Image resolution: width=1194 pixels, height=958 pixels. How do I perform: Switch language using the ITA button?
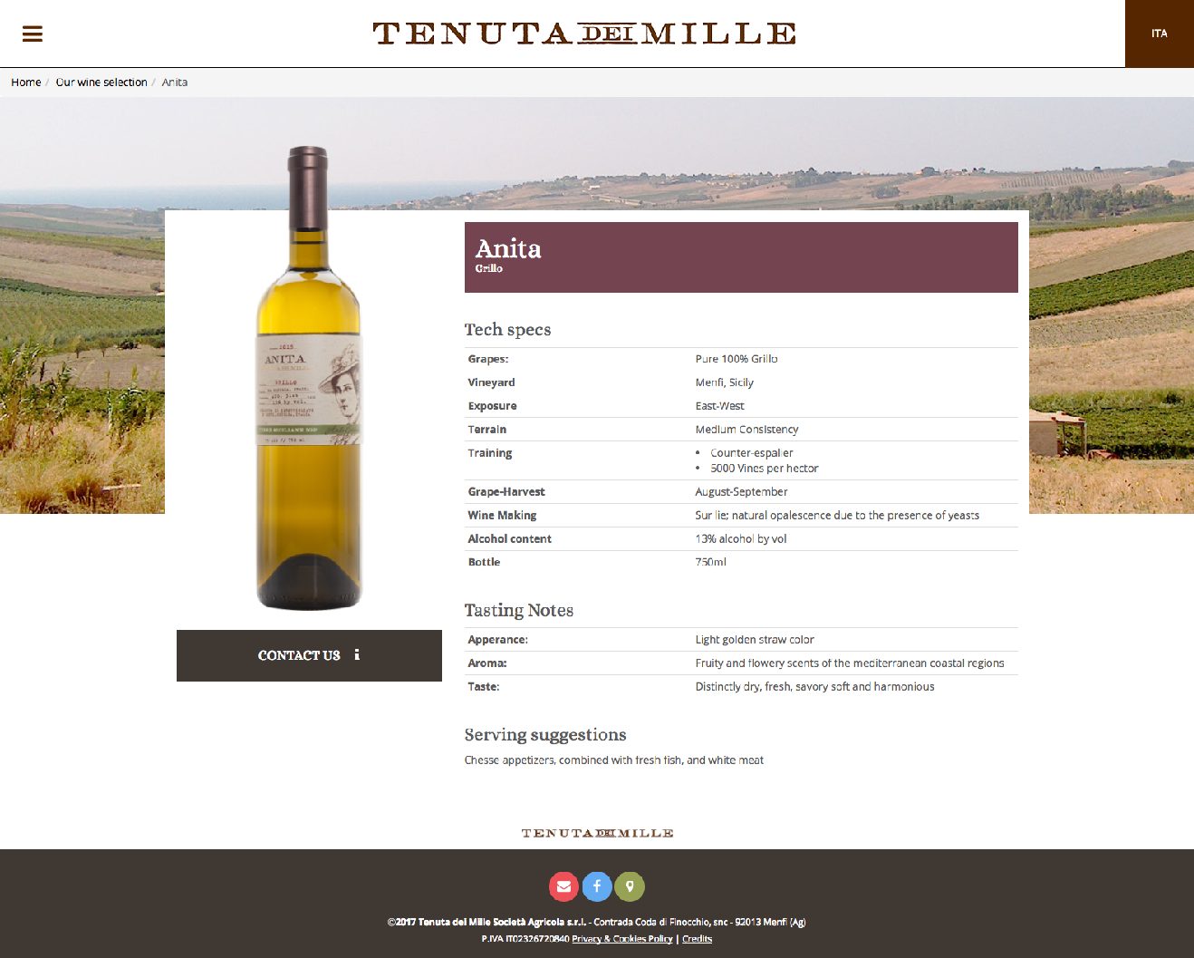click(1160, 34)
